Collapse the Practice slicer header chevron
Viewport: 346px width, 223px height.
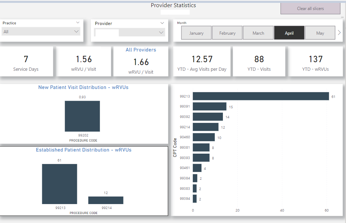(x=78, y=23)
